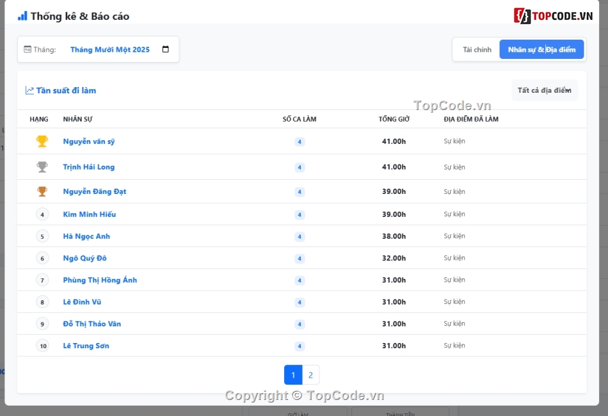This screenshot has width=608, height=416.
Task: Open Trịnh Hải Long employee link
Action: click(89, 167)
